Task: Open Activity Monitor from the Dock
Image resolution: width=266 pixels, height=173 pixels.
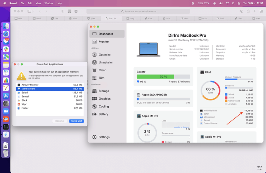Action: 6,127
